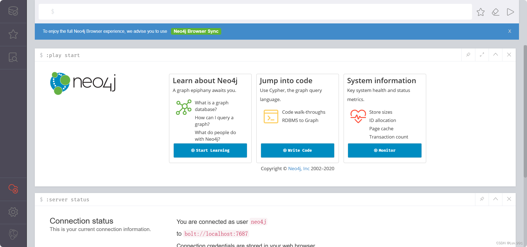Close the :play start frame

pyautogui.click(x=509, y=55)
